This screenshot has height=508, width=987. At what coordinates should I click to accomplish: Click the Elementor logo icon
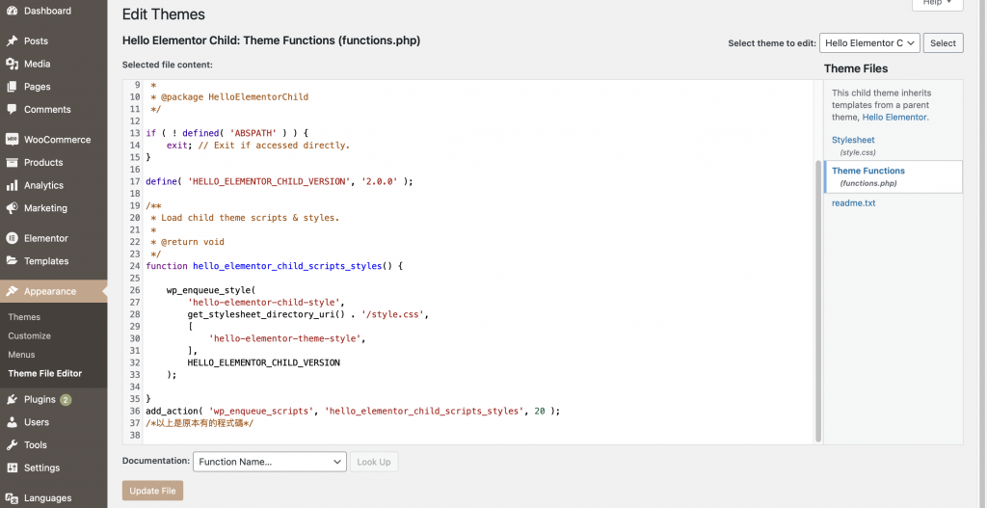click(x=12, y=238)
